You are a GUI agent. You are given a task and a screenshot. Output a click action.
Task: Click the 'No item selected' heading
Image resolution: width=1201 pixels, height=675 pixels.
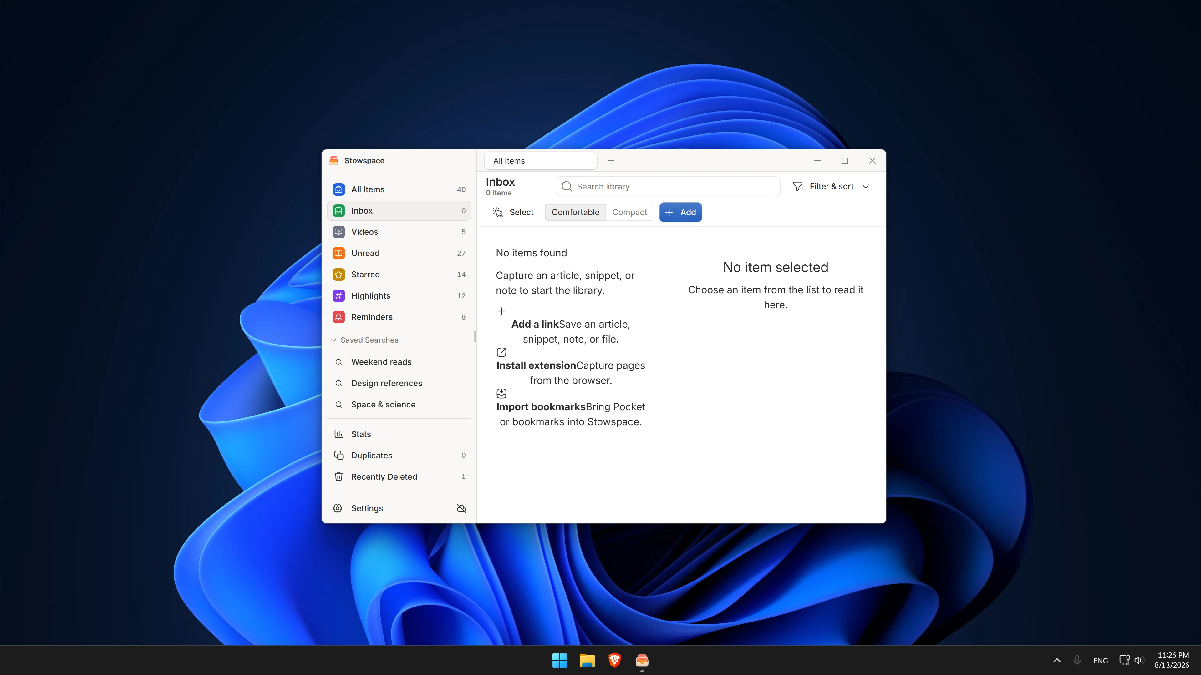pos(775,267)
